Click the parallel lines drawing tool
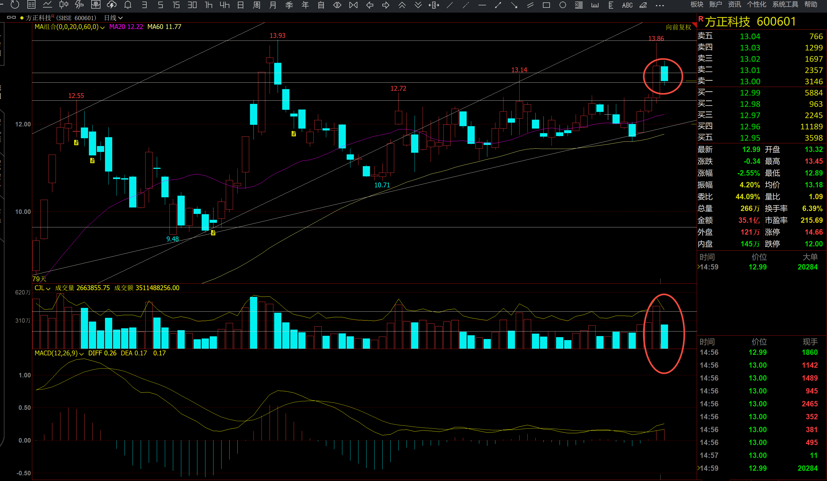 tap(530, 5)
